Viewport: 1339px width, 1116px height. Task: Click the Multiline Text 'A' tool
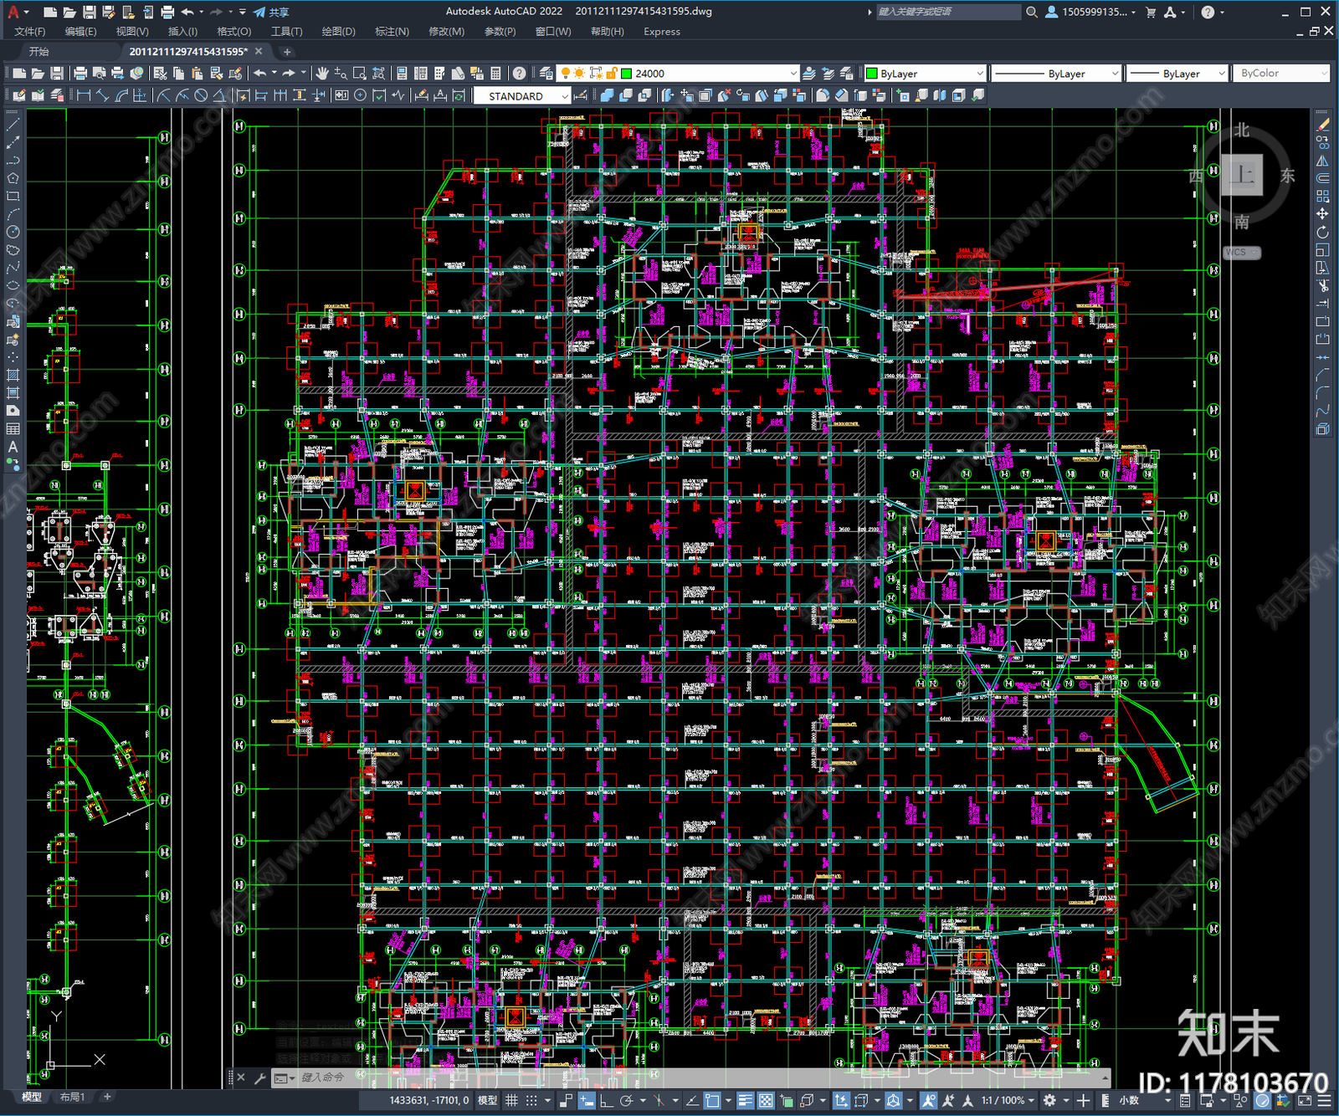coord(13,447)
